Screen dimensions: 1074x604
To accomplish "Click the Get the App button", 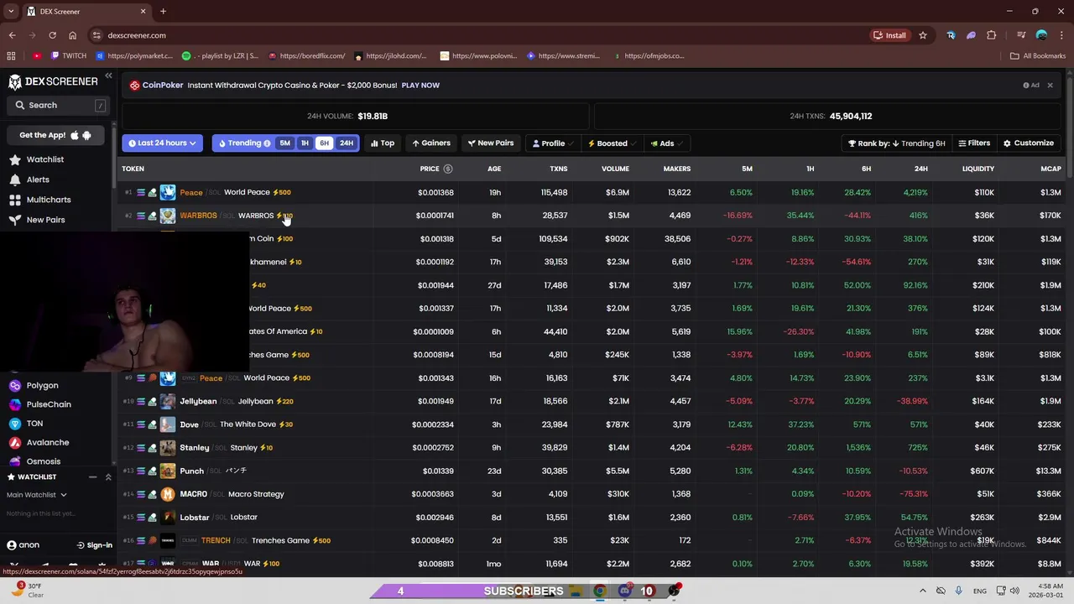I will 55,135.
